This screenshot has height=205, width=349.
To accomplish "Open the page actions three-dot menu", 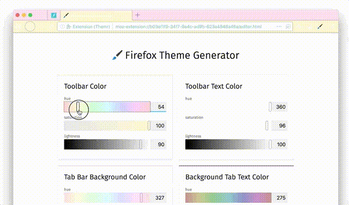I will [x=279, y=27].
